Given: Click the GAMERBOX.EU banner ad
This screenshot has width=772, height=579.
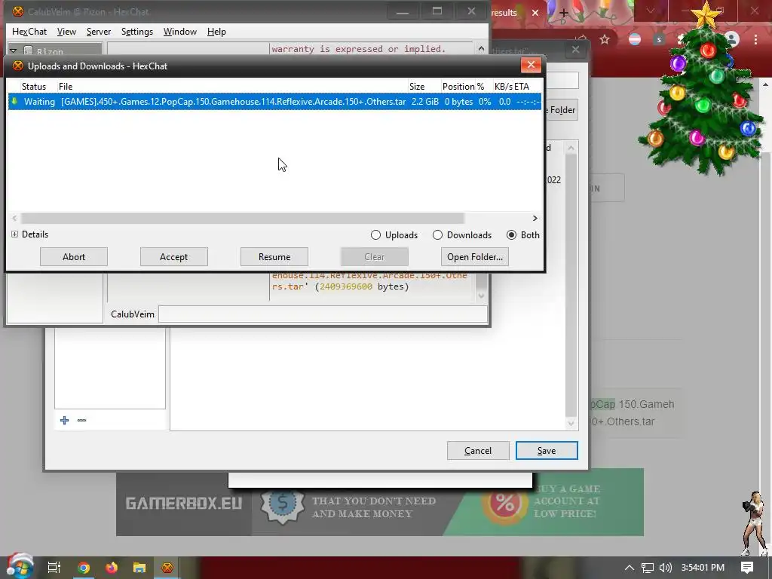Looking at the screenshot, I should pyautogui.click(x=380, y=502).
